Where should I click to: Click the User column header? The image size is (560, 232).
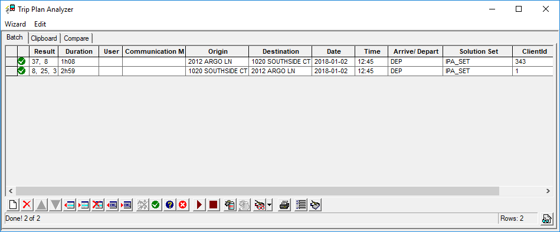pos(111,51)
